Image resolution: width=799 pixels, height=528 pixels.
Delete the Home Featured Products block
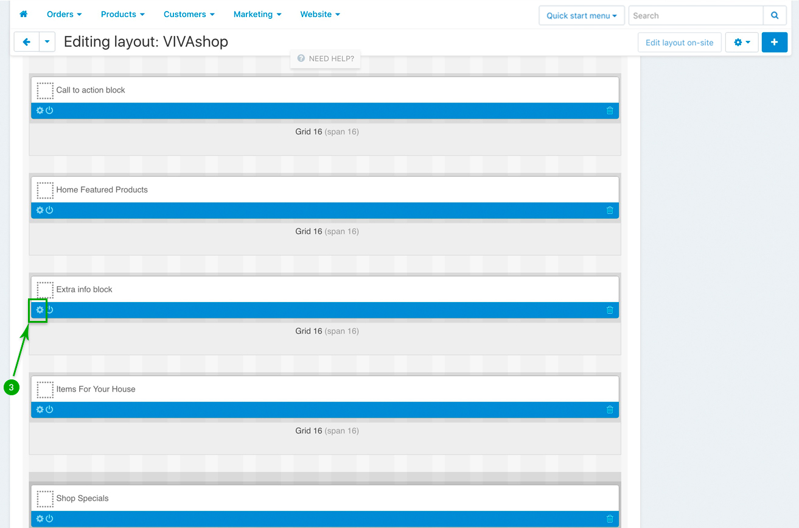[x=610, y=211]
